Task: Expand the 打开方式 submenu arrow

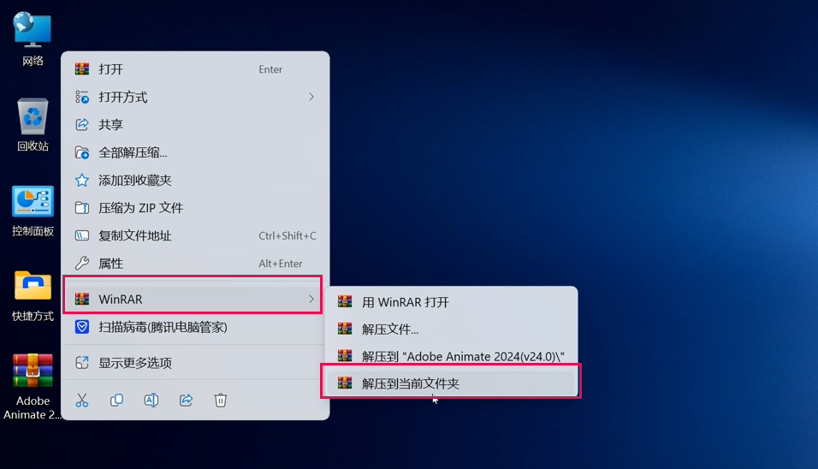Action: click(311, 97)
